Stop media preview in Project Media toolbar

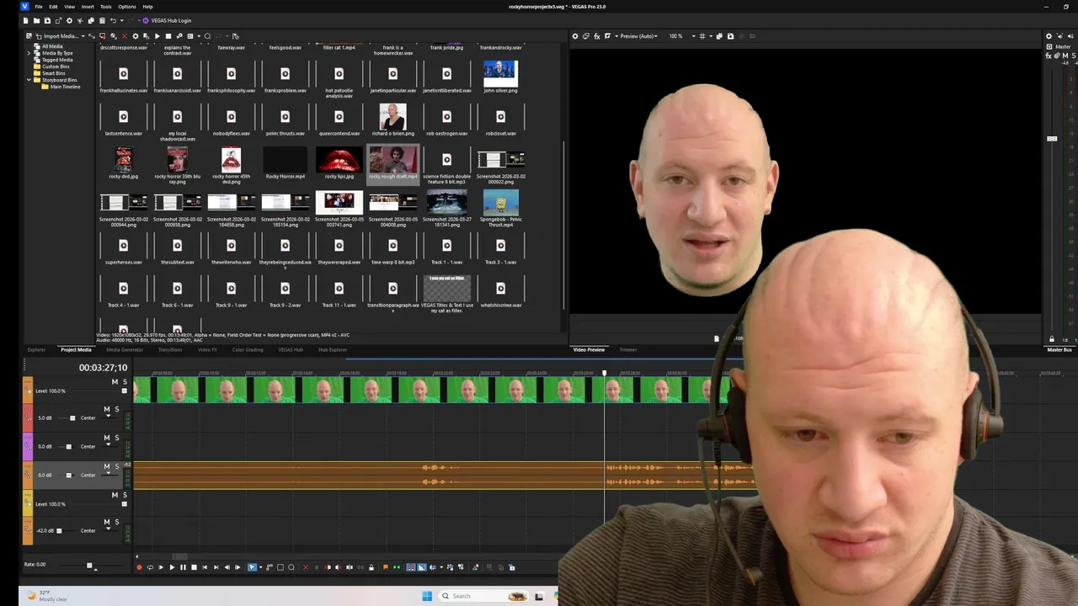[x=168, y=36]
